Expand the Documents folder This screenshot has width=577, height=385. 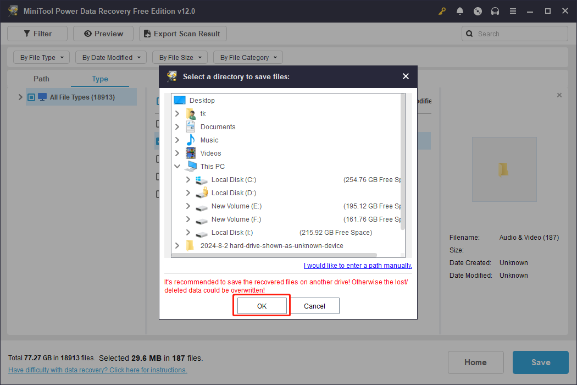click(177, 127)
